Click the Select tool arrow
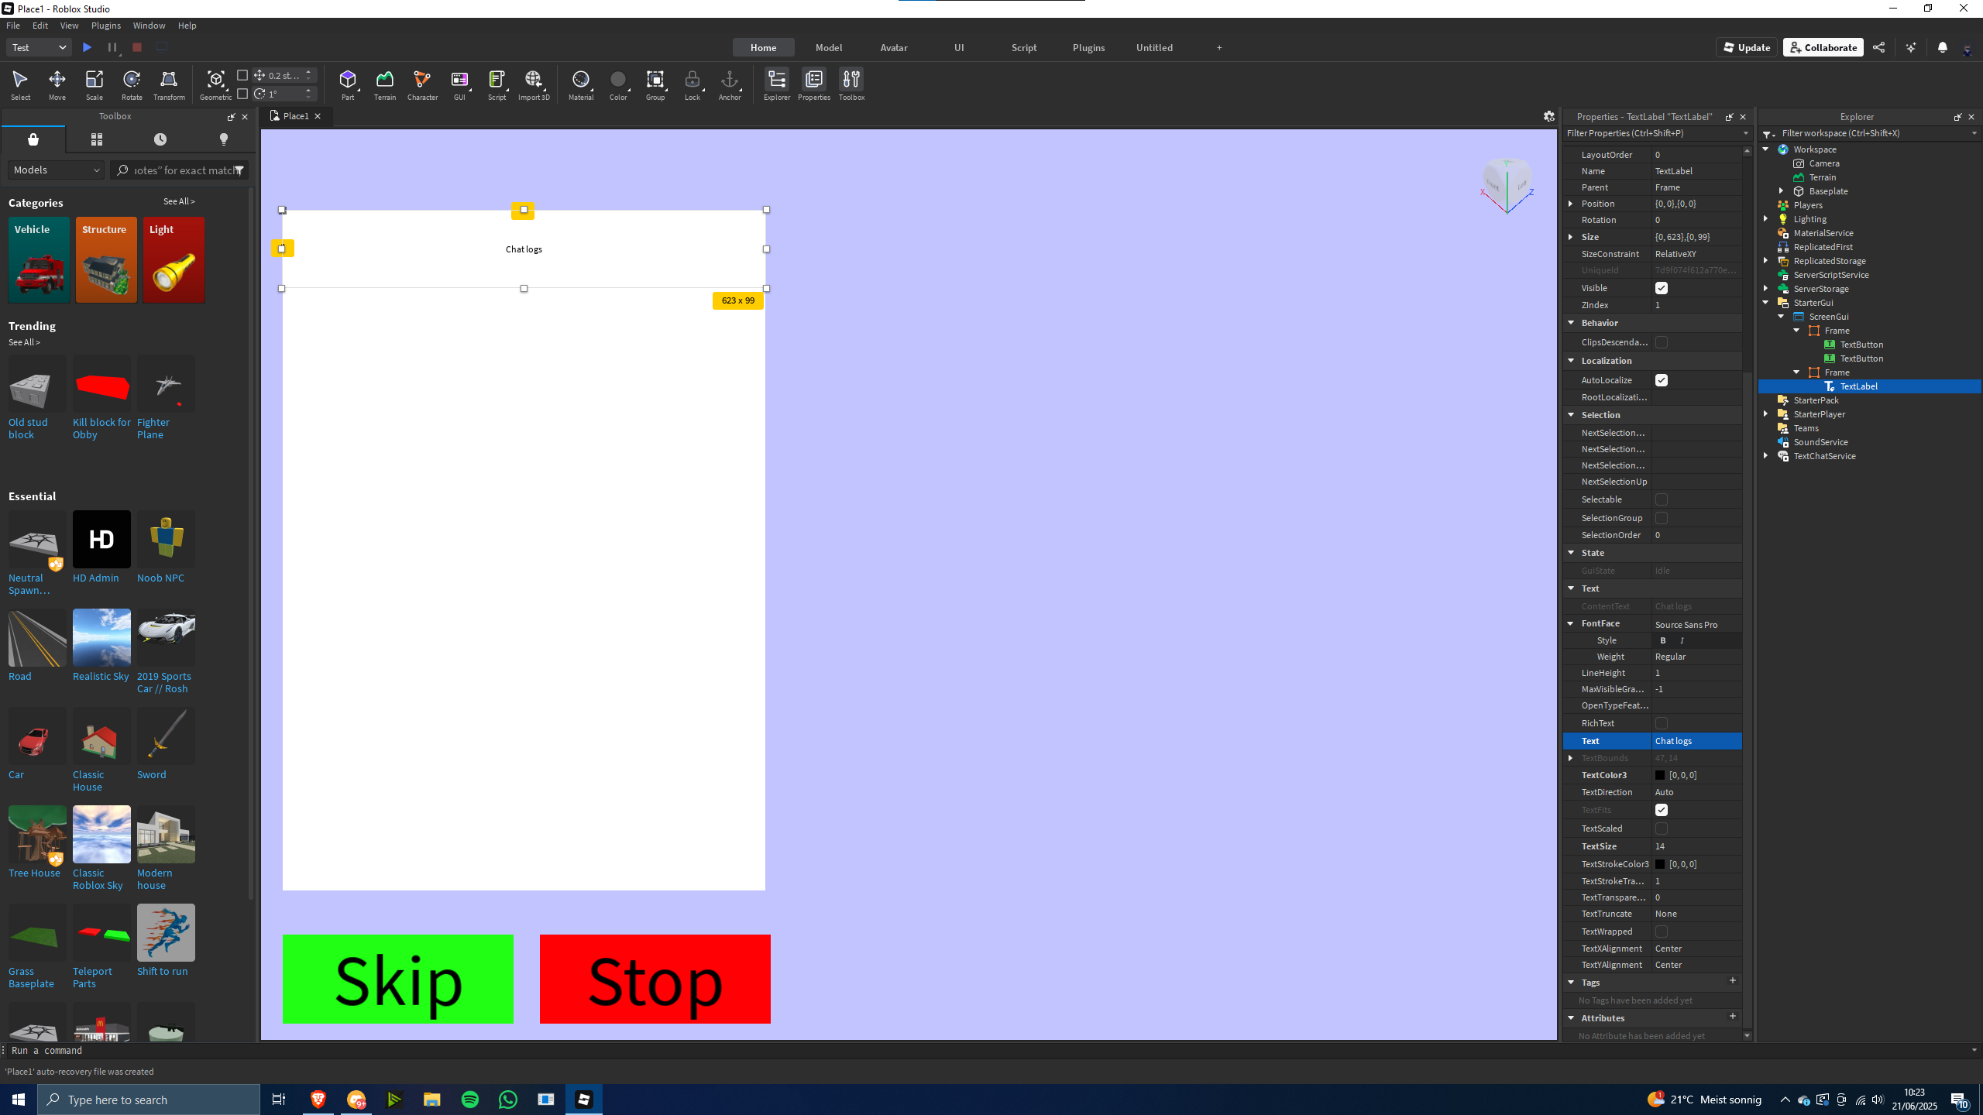This screenshot has height=1115, width=1983. (x=20, y=84)
